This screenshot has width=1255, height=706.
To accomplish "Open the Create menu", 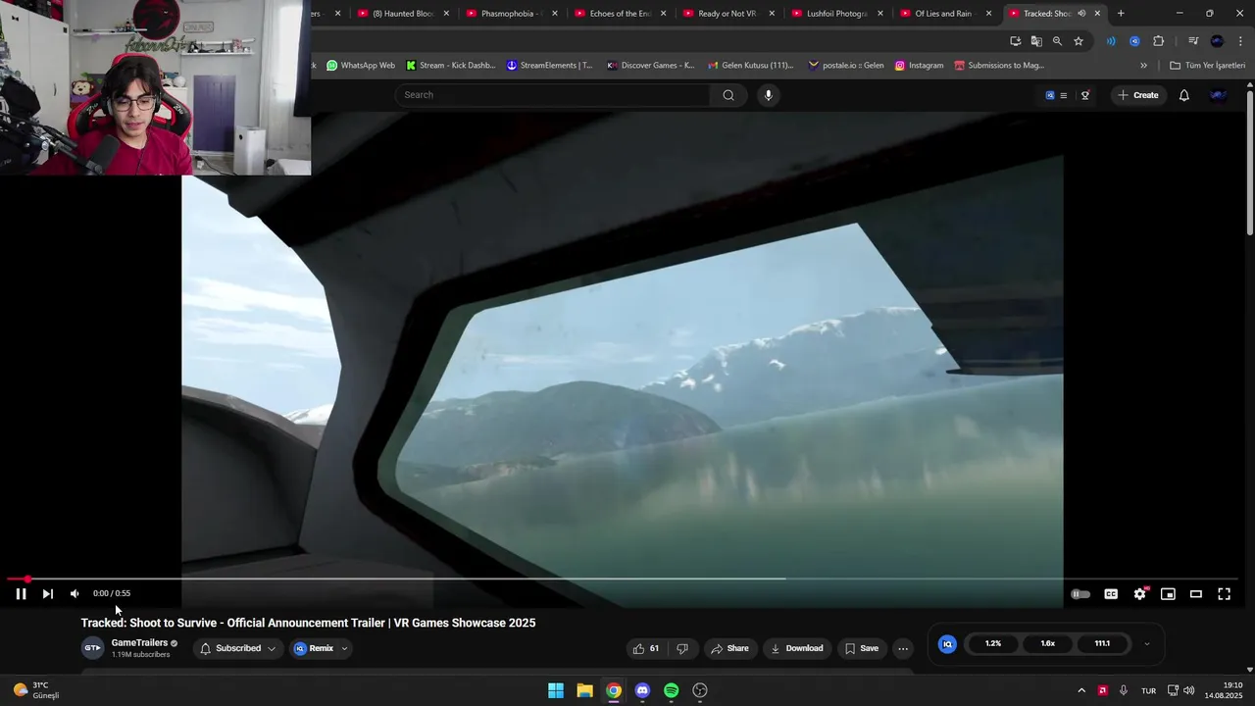I will pos(1137,95).
